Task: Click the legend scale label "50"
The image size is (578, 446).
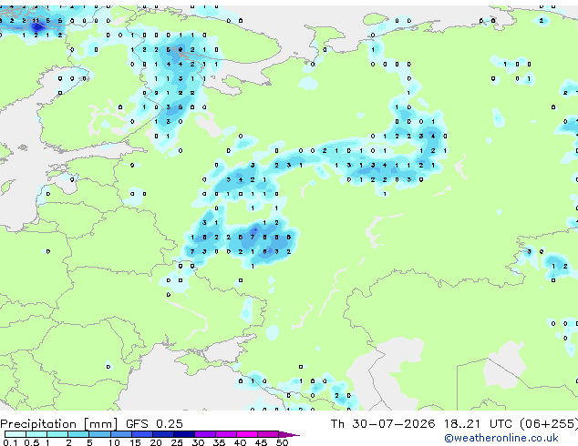Action: pos(282,442)
